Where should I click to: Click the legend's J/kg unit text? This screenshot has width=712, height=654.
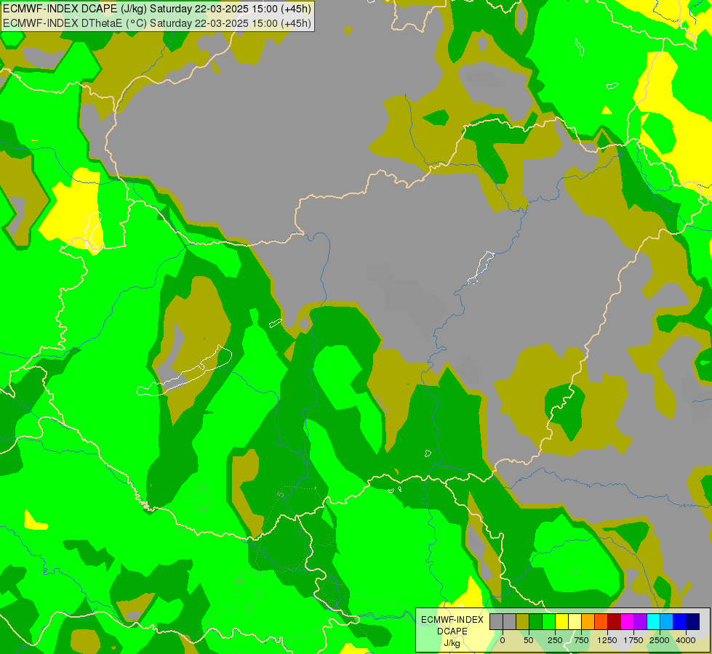[x=452, y=643]
